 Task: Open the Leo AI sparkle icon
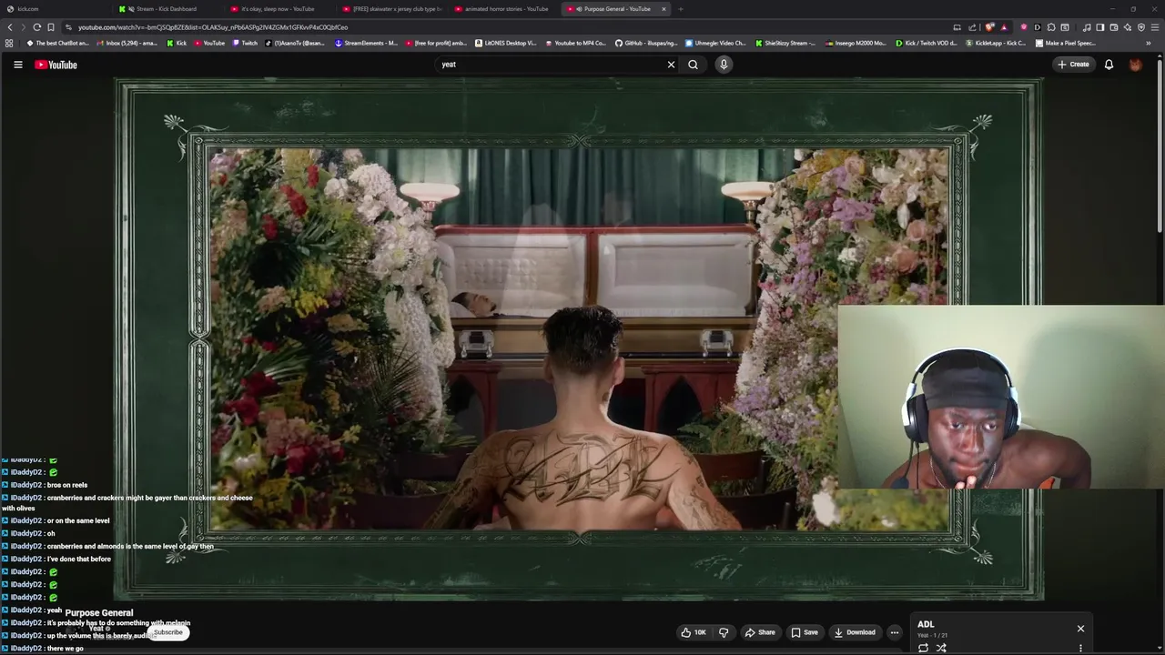point(1128,27)
